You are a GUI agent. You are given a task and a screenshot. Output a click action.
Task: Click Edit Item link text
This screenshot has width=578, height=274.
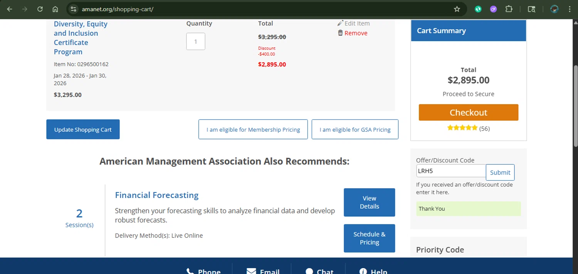[357, 23]
